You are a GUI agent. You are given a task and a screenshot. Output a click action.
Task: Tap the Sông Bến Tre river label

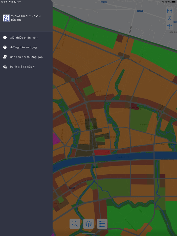[122, 157]
